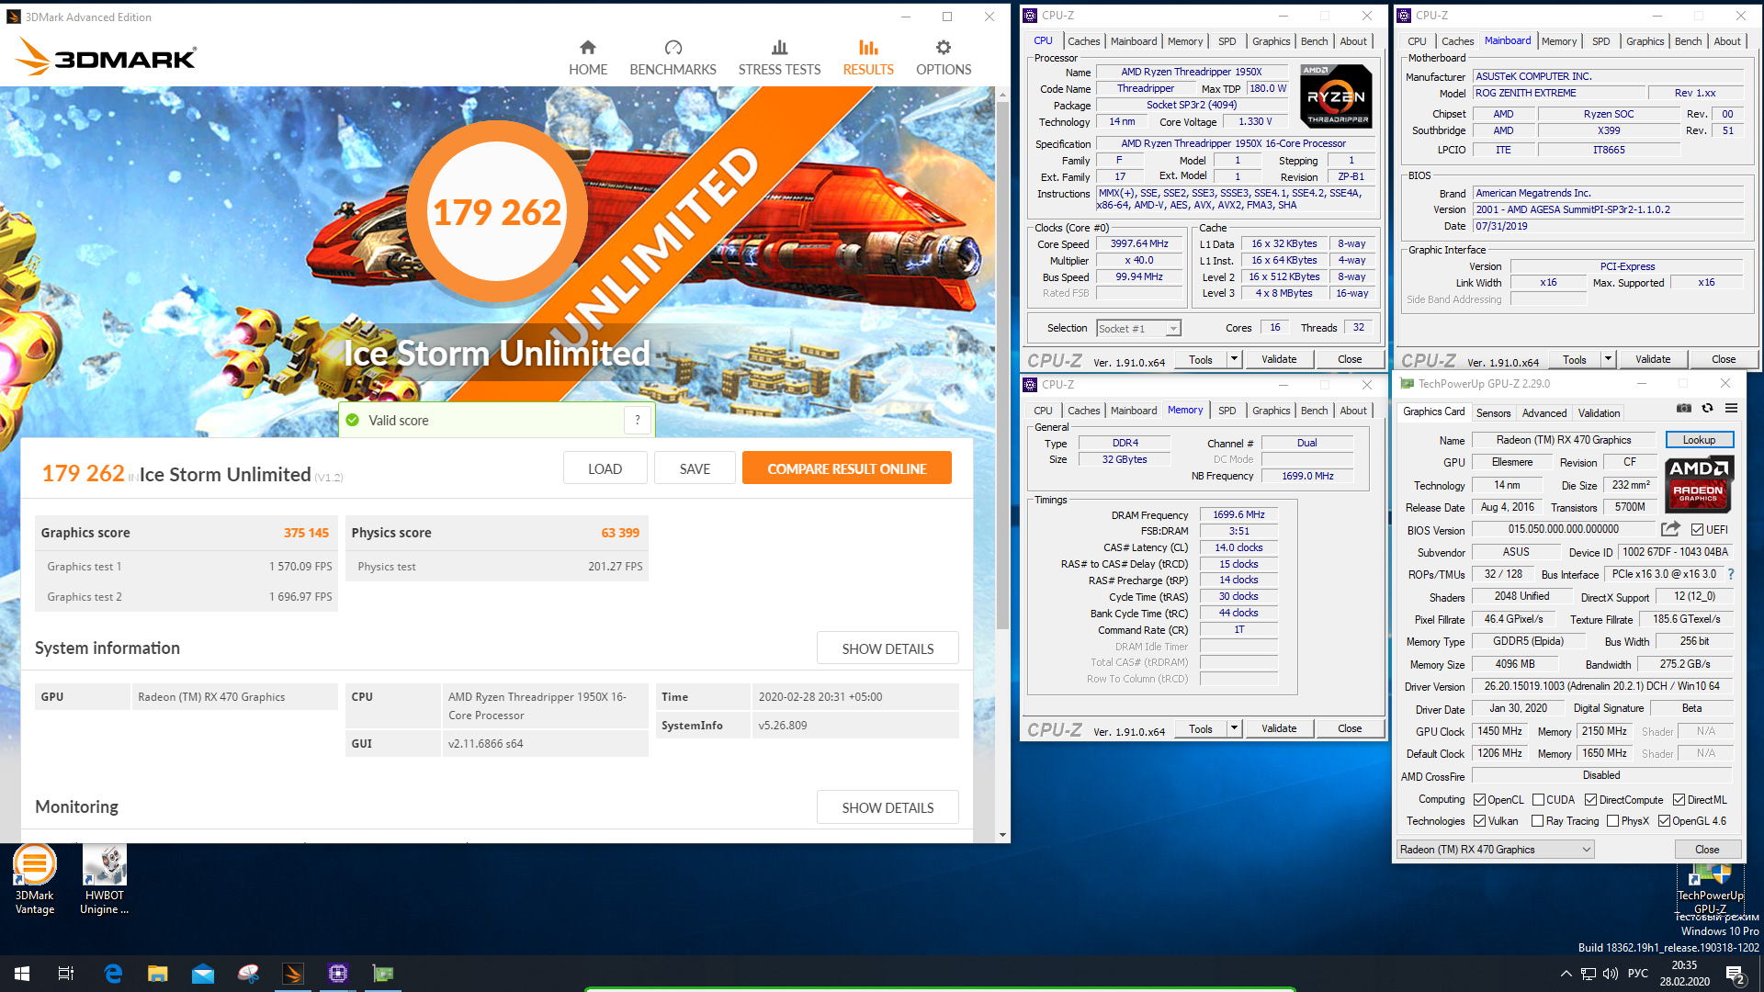Switch to CPU-Z in the taskbar
Image resolution: width=1764 pixels, height=992 pixels.
[338, 974]
